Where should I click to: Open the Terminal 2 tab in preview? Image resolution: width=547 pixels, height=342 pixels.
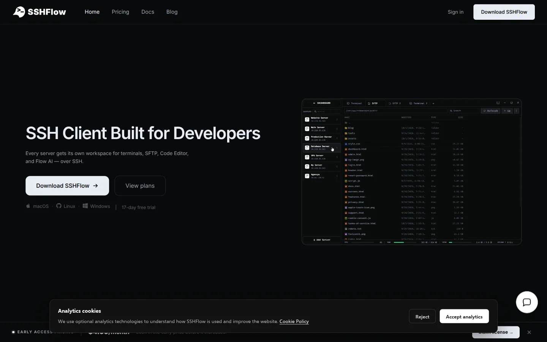coord(418,103)
